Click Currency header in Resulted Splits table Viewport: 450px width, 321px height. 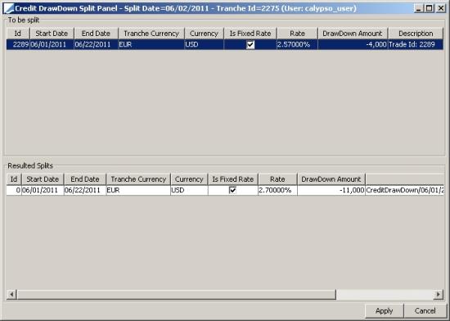point(189,179)
